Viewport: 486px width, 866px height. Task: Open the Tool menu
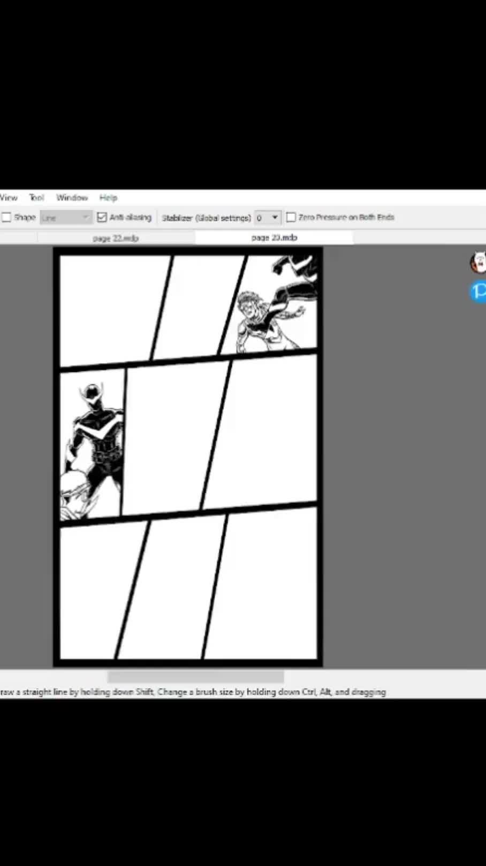pyautogui.click(x=36, y=198)
